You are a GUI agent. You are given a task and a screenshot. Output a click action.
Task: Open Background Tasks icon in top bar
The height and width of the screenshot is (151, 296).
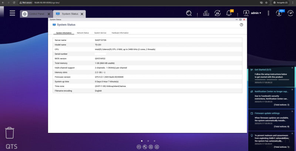pos(206,13)
